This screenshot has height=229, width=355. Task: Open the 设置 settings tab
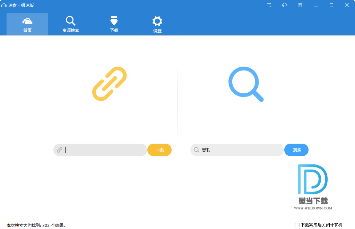[157, 24]
